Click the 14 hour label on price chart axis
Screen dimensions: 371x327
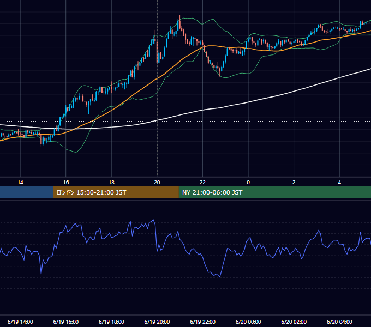coord(20,183)
